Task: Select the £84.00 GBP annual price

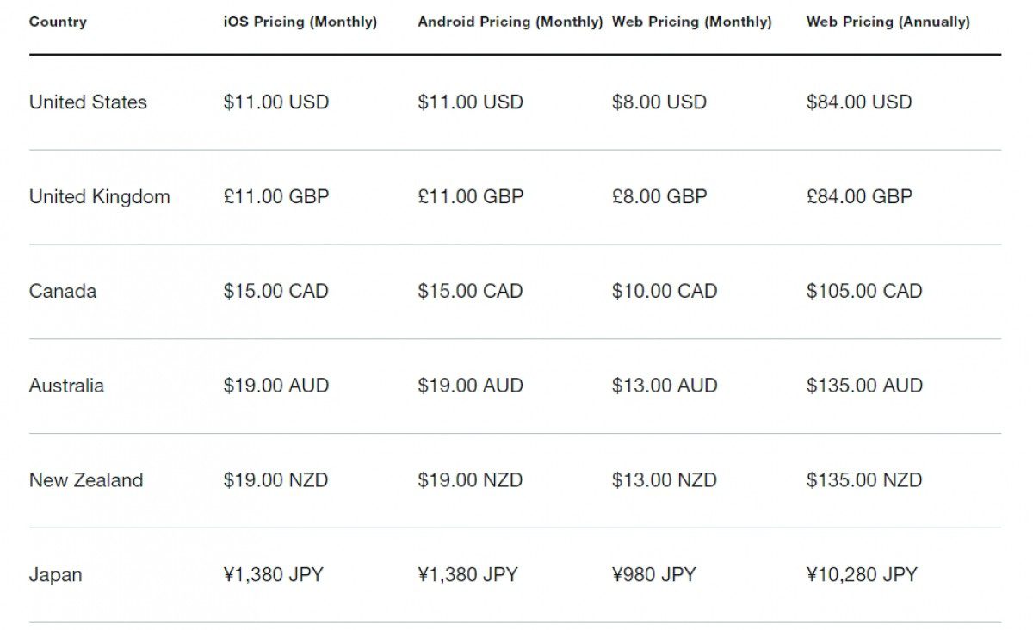Action: click(x=859, y=197)
